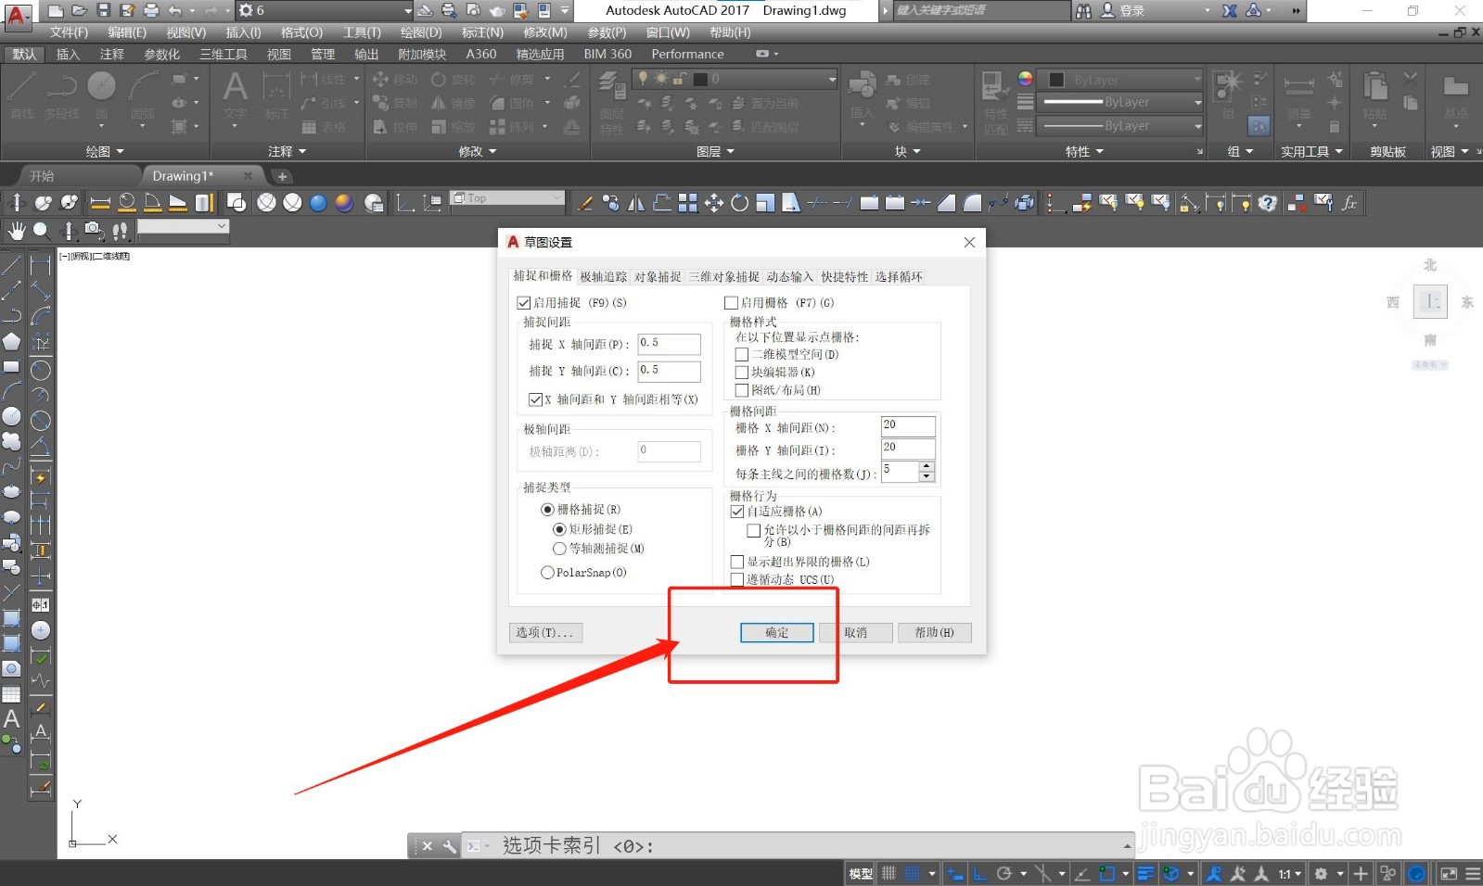Open the 三维对象捕捉 tab
This screenshot has width=1483, height=886.
pyautogui.click(x=724, y=276)
